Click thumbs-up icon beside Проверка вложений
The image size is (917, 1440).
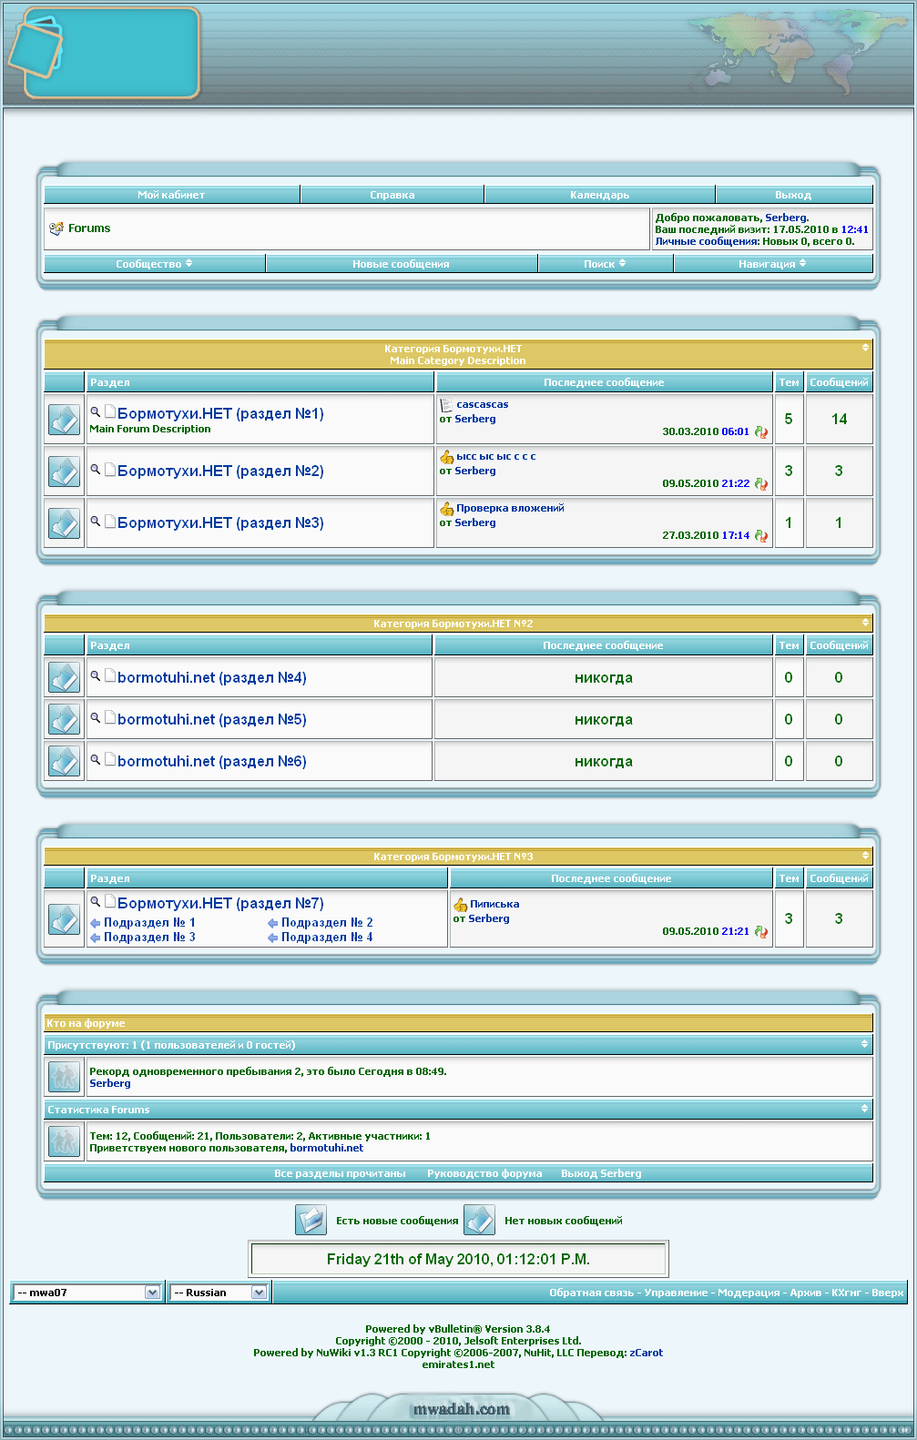[446, 509]
